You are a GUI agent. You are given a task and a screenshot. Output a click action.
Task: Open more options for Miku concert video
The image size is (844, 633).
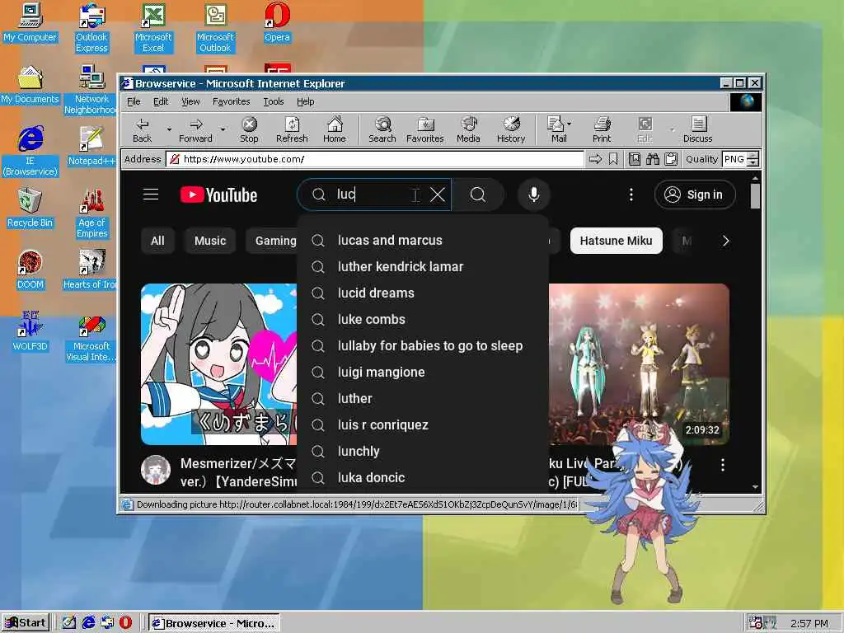click(x=722, y=465)
